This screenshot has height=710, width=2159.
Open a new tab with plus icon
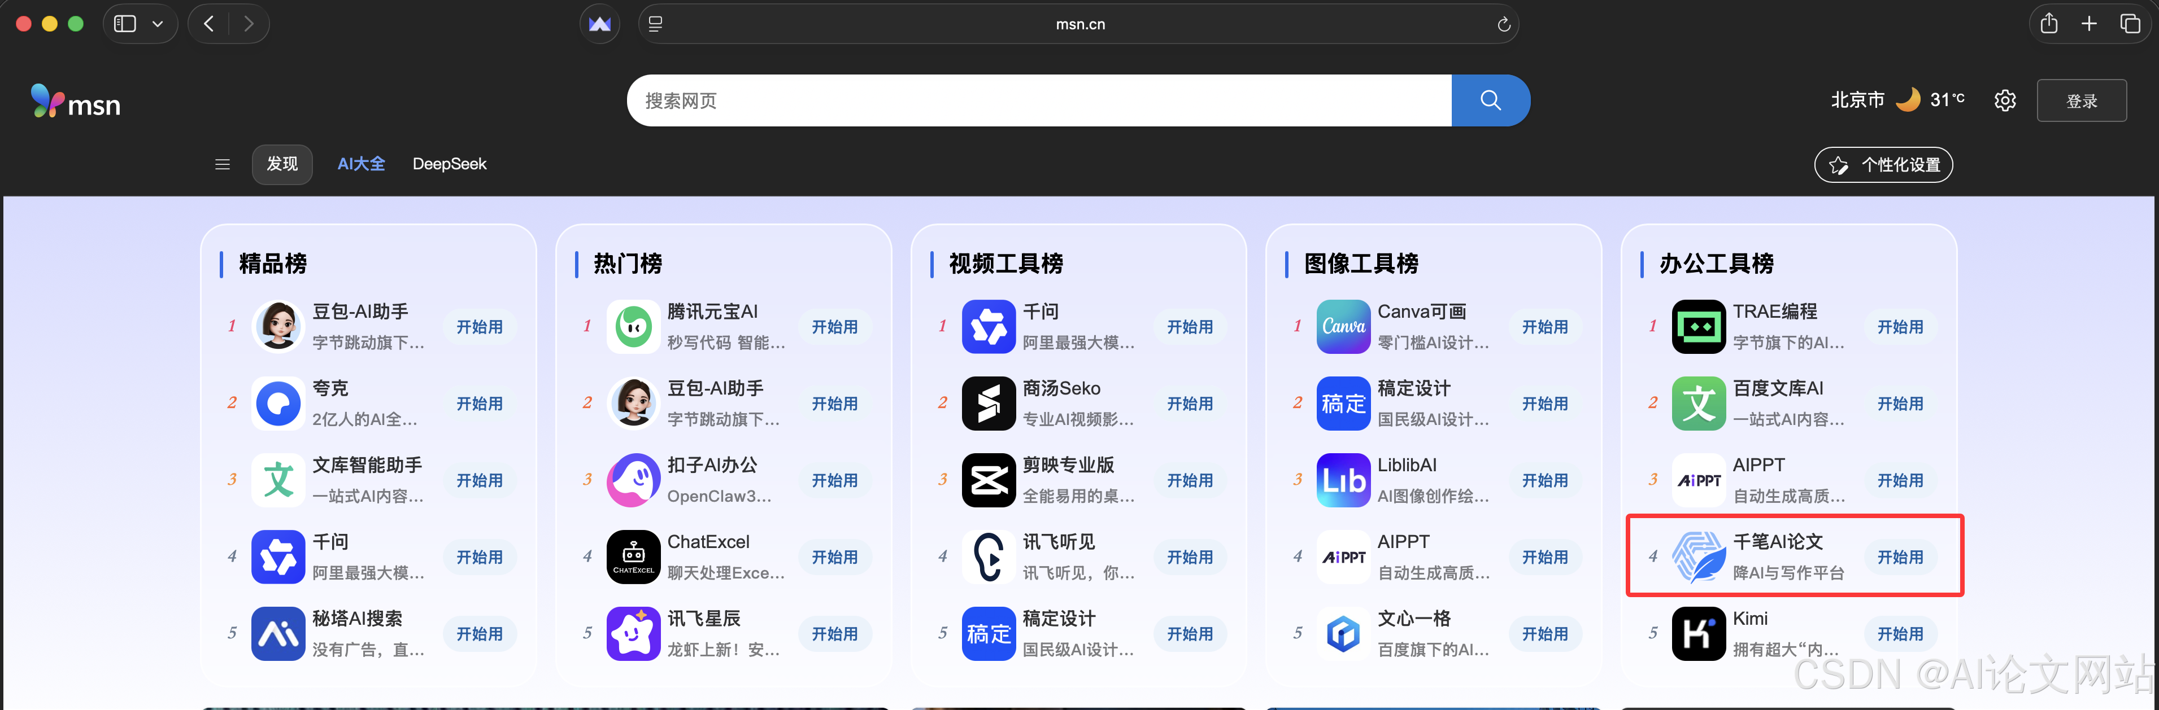pyautogui.click(x=2090, y=24)
